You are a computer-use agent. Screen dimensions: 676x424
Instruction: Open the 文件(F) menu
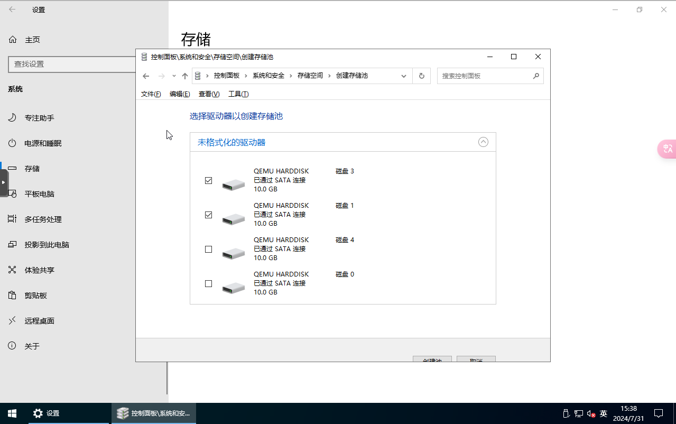click(151, 94)
